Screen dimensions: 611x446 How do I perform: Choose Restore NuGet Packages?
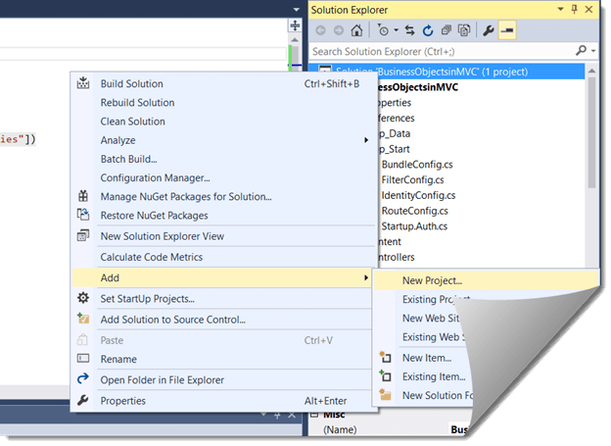(x=224, y=216)
